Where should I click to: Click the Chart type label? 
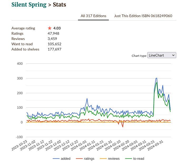(x=139, y=56)
